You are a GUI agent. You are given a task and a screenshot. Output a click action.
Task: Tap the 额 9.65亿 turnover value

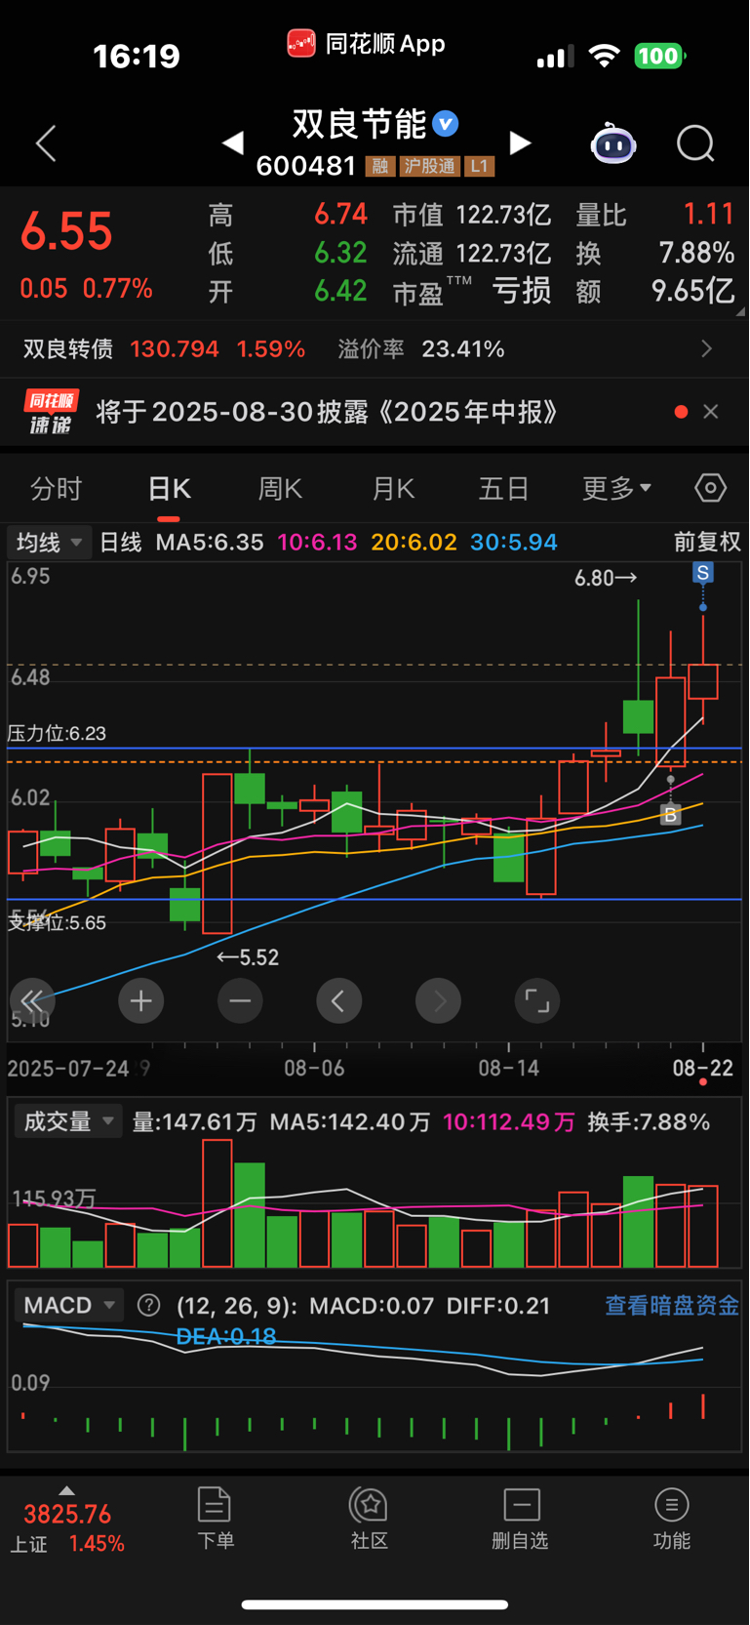(693, 291)
